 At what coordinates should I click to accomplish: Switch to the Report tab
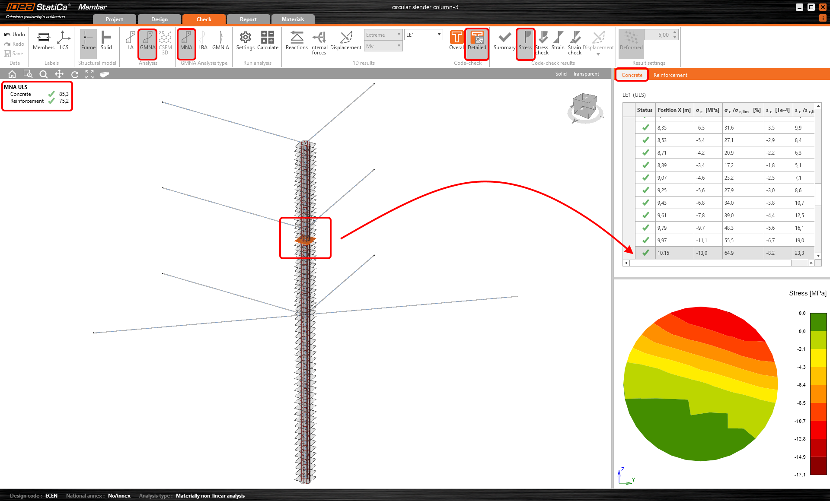[248, 19]
